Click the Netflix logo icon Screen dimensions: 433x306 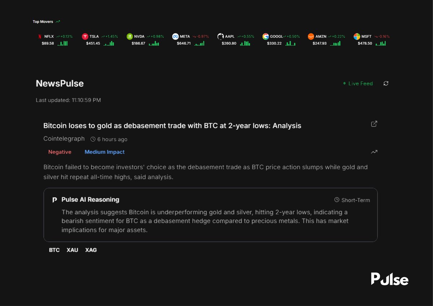pyautogui.click(x=40, y=36)
